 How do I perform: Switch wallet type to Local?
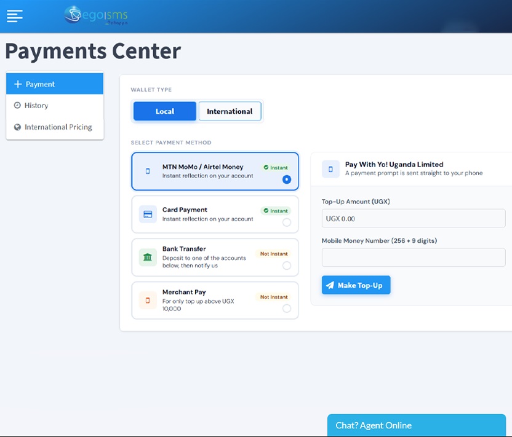(x=165, y=111)
